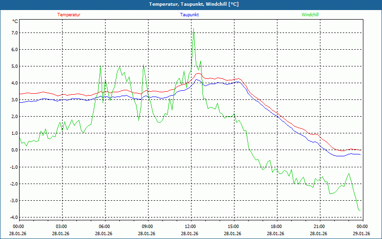Select the 7,0 y-axis value label
Screen dimensions: 382x239
[14, 33]
